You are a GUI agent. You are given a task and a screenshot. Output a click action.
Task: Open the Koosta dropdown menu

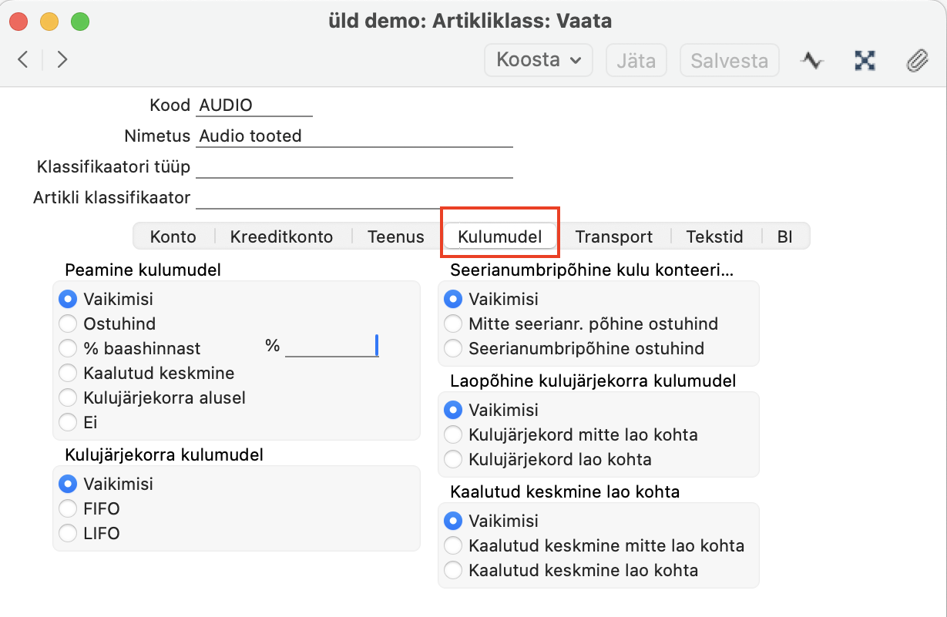pos(538,60)
